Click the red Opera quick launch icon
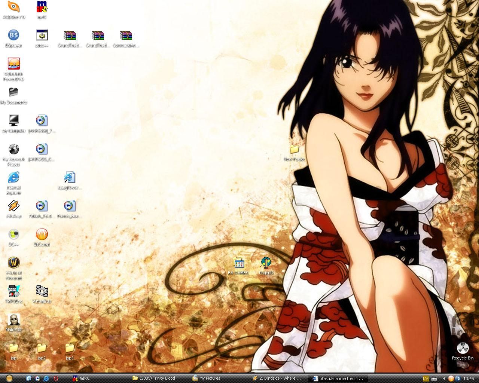Viewport: 479px width, 383px height. (56, 378)
